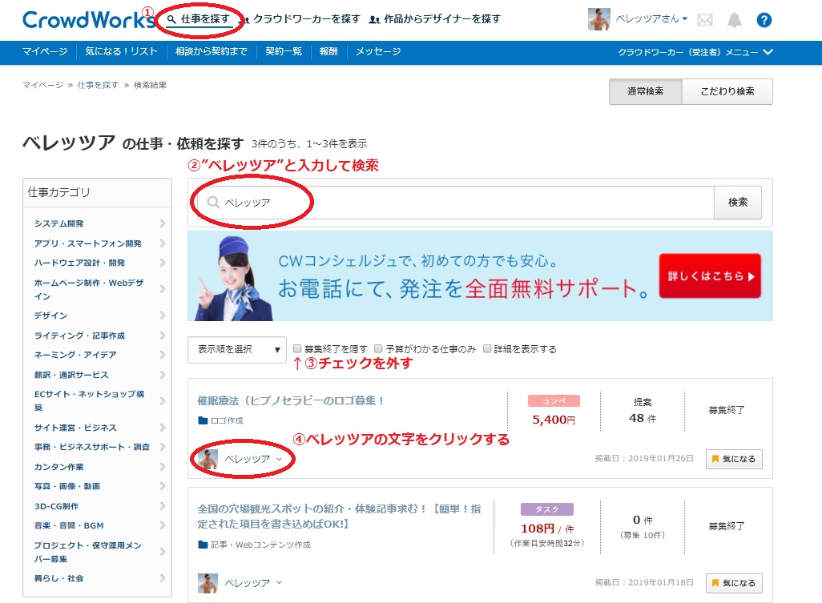Click 仕事を探す in the top header
822x603 pixels.
(x=199, y=19)
